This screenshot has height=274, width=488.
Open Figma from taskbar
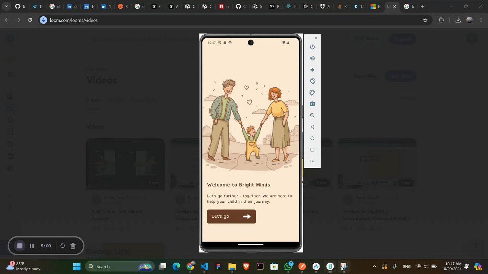coord(218,266)
